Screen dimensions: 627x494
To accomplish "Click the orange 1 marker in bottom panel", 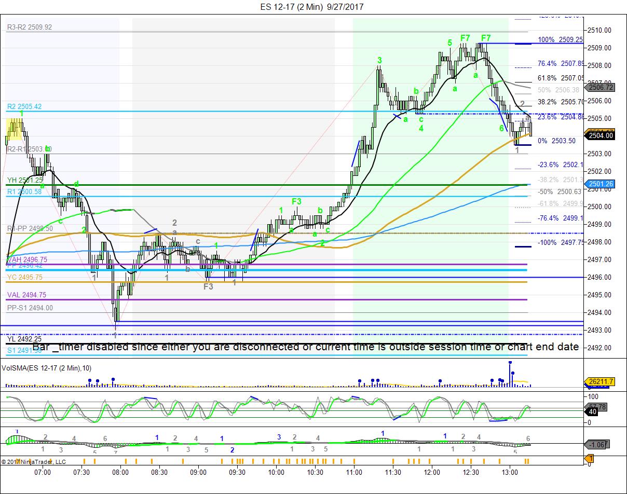I will pyautogui.click(x=590, y=459).
